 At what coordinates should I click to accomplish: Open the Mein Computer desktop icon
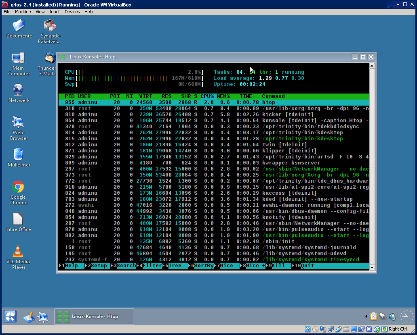tap(19, 59)
